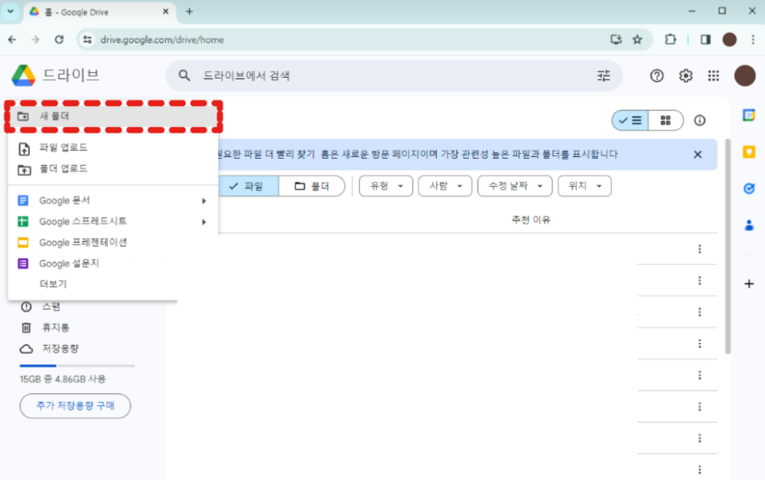The height and width of the screenshot is (480, 765).
Task: Select the 파일 filter chip
Action: point(248,186)
